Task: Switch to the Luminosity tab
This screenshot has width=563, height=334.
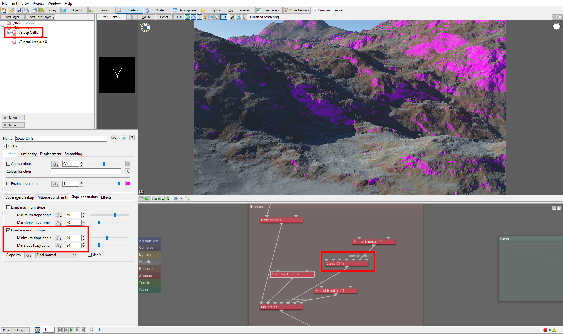Action: pos(28,154)
